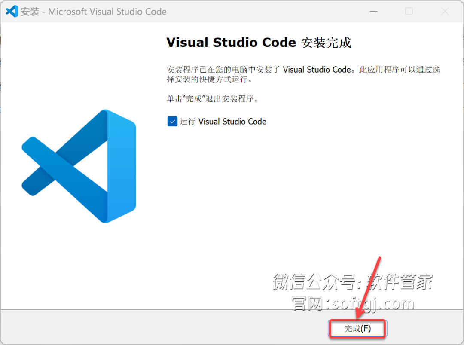Close the installer window
This screenshot has width=464, height=345.
click(x=445, y=11)
